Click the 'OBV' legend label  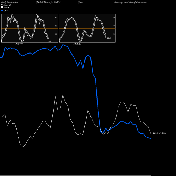[x=6, y=11]
